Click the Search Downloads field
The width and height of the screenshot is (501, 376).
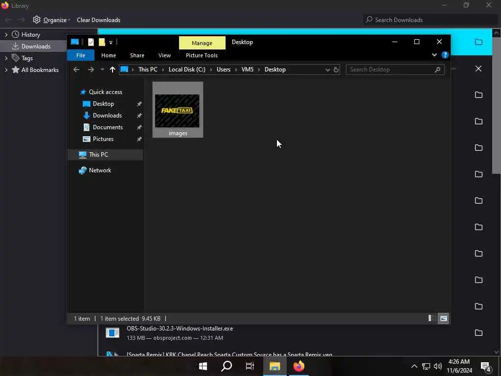coord(430,20)
